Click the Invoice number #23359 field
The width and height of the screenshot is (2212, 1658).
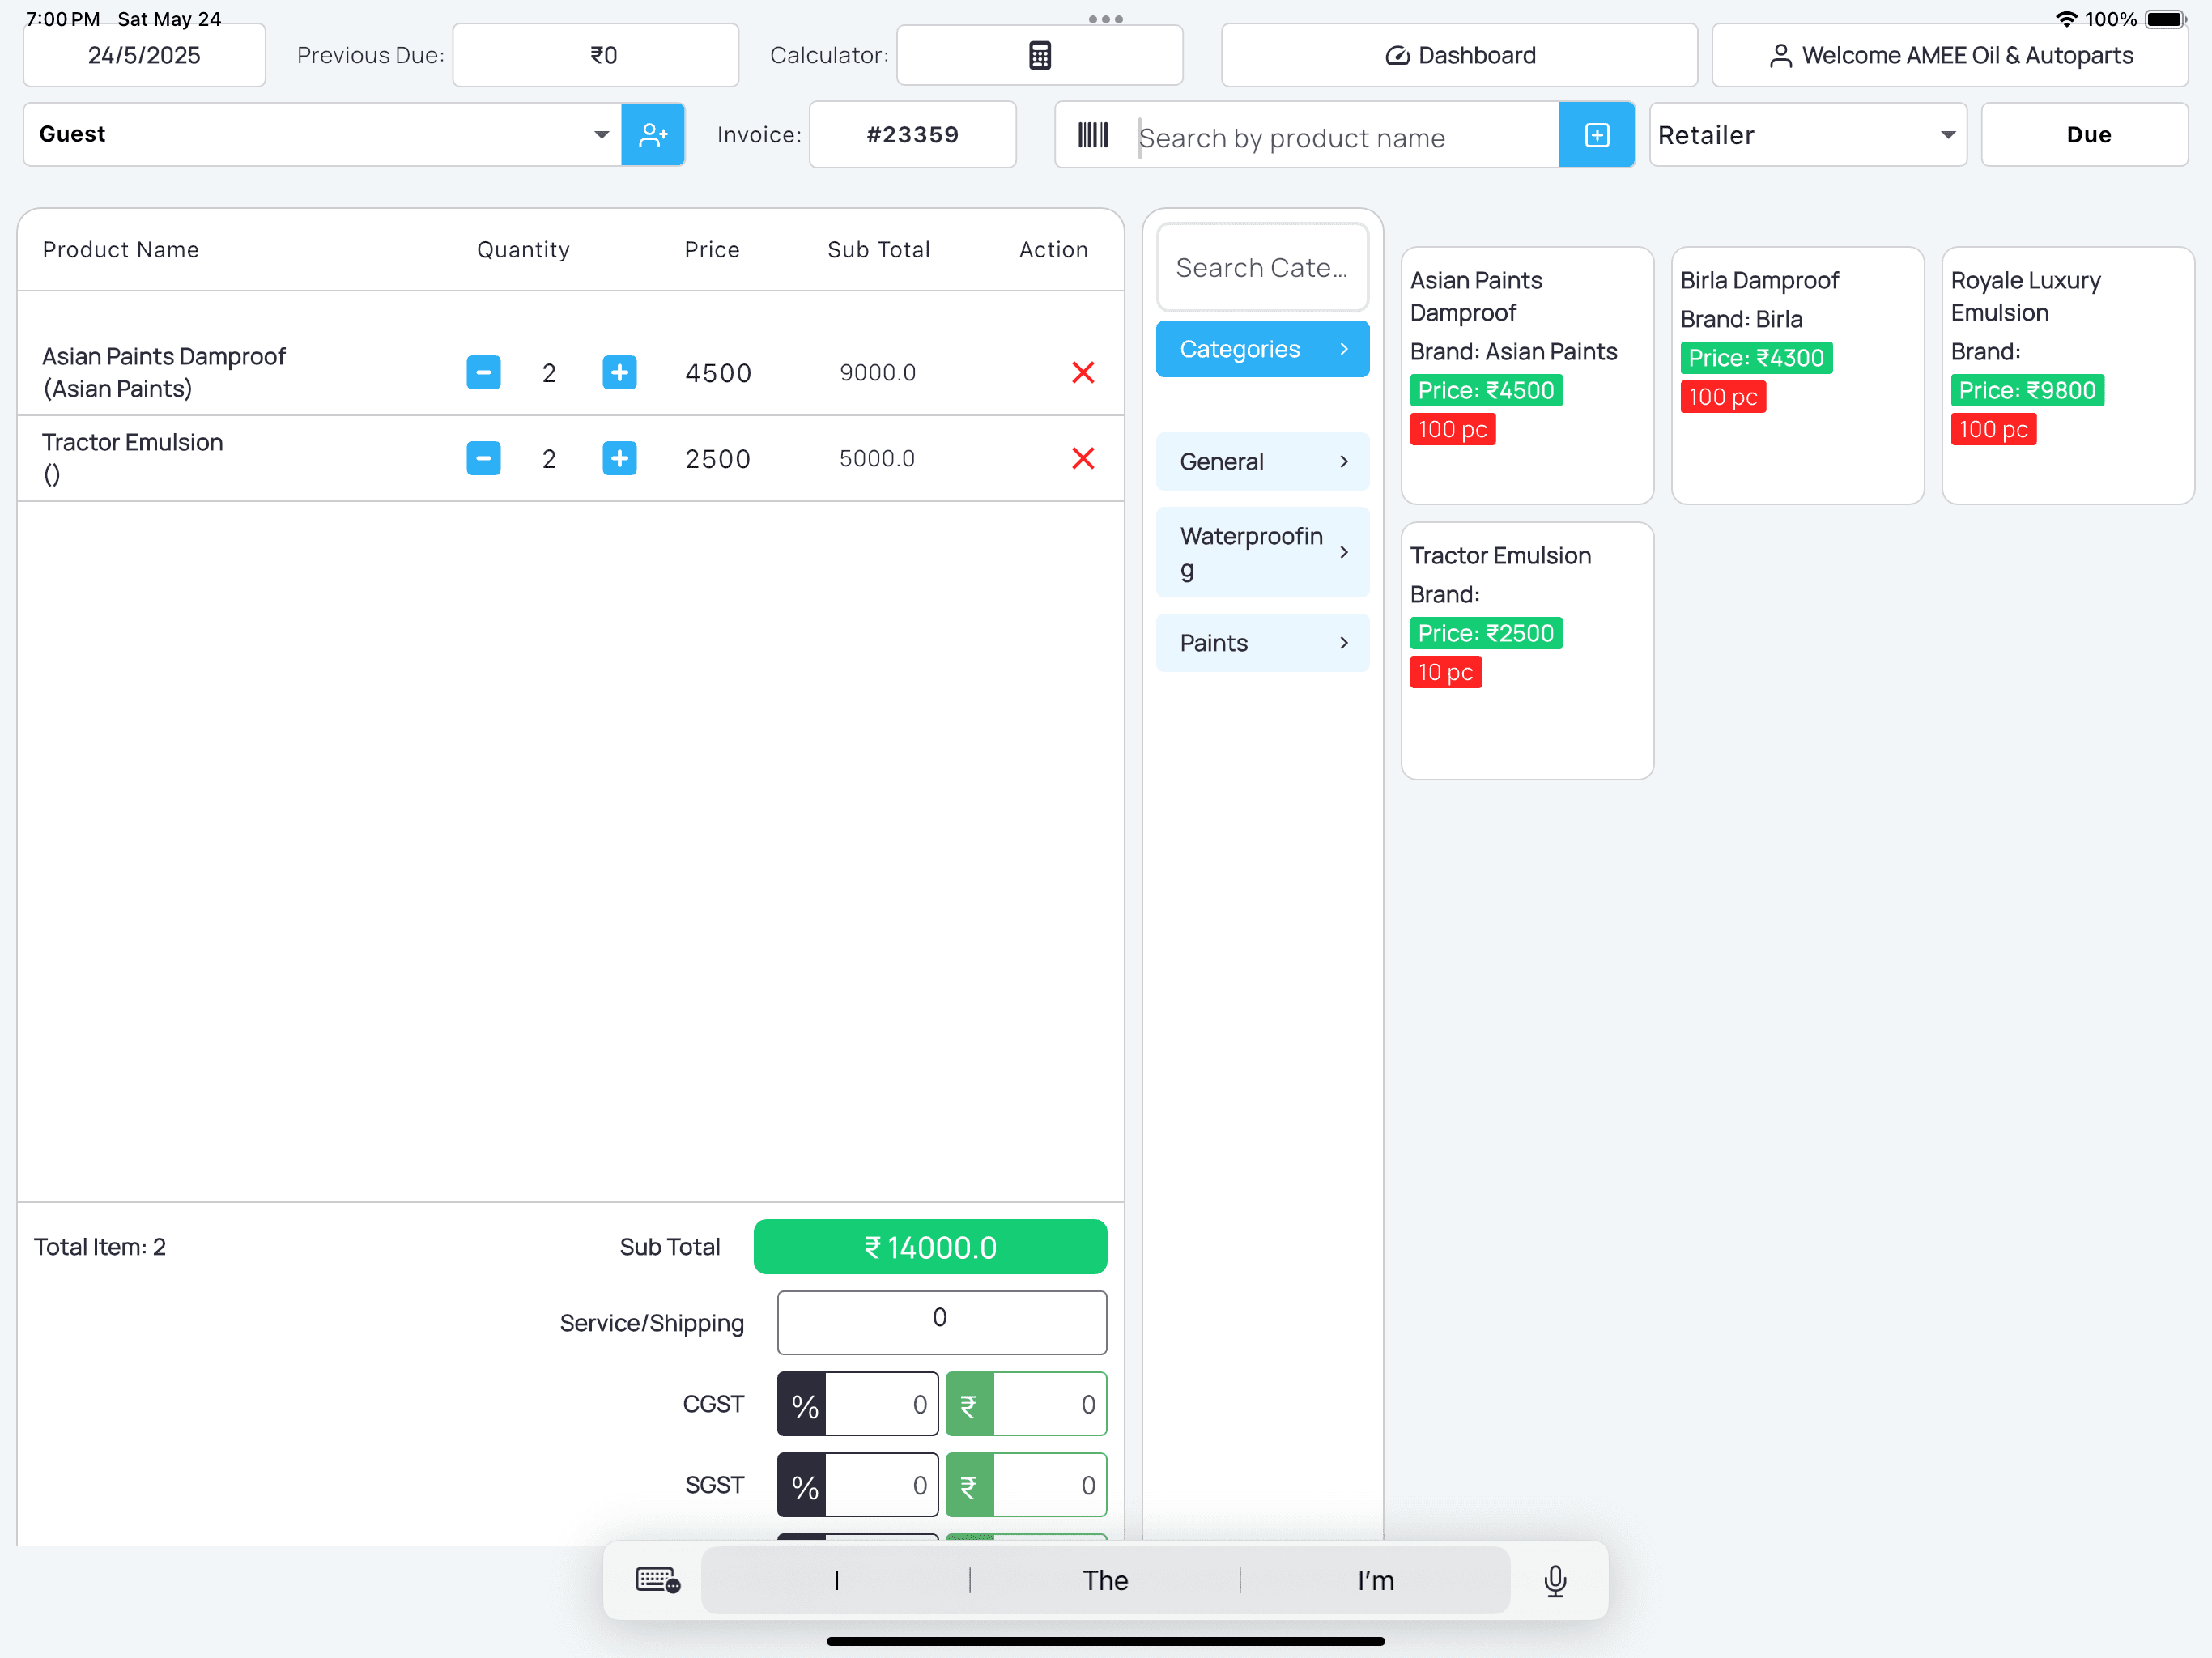click(x=913, y=135)
